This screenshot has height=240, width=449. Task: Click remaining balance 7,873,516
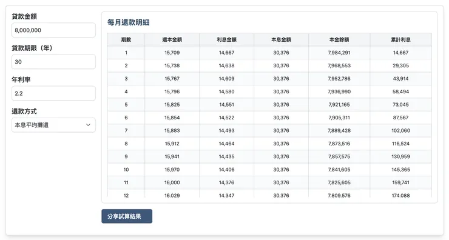pyautogui.click(x=339, y=144)
